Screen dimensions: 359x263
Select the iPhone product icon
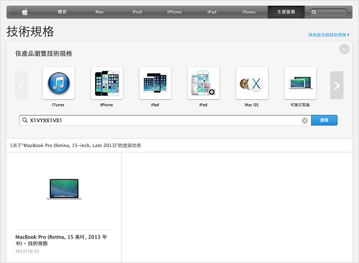pos(107,83)
